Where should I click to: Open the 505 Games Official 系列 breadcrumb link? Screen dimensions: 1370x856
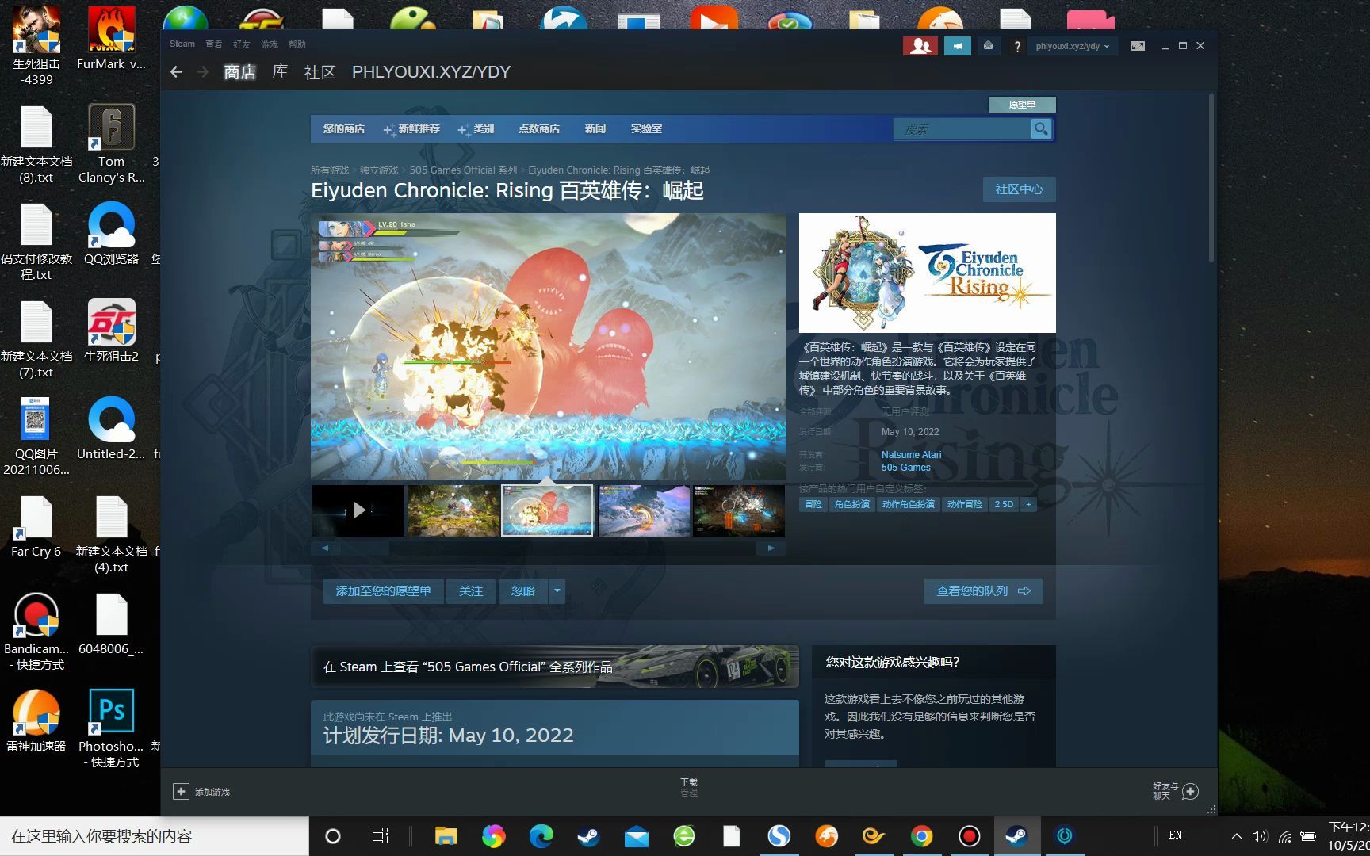463,170
